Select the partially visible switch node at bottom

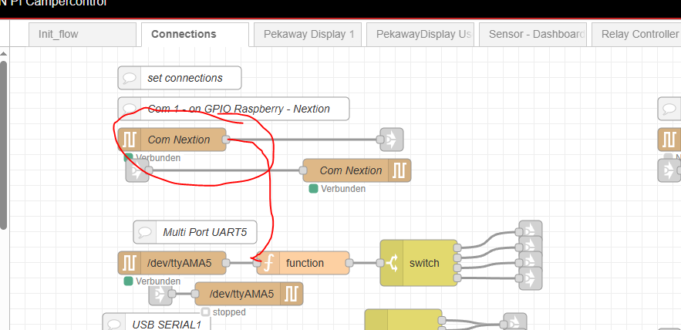pos(403,319)
